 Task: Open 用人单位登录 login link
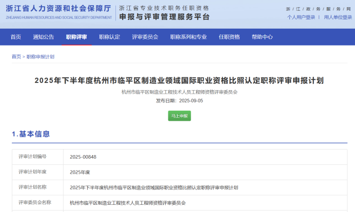point(338,17)
